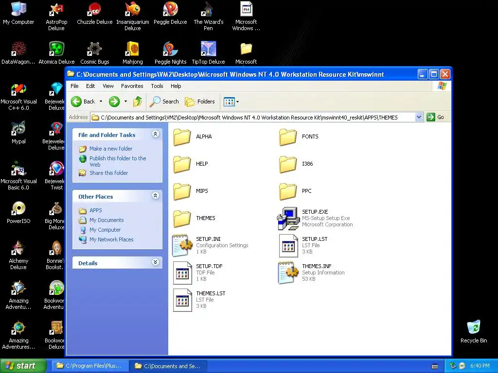This screenshot has width=498, height=373.
Task: Collapse the Other Places panel
Action: click(155, 196)
